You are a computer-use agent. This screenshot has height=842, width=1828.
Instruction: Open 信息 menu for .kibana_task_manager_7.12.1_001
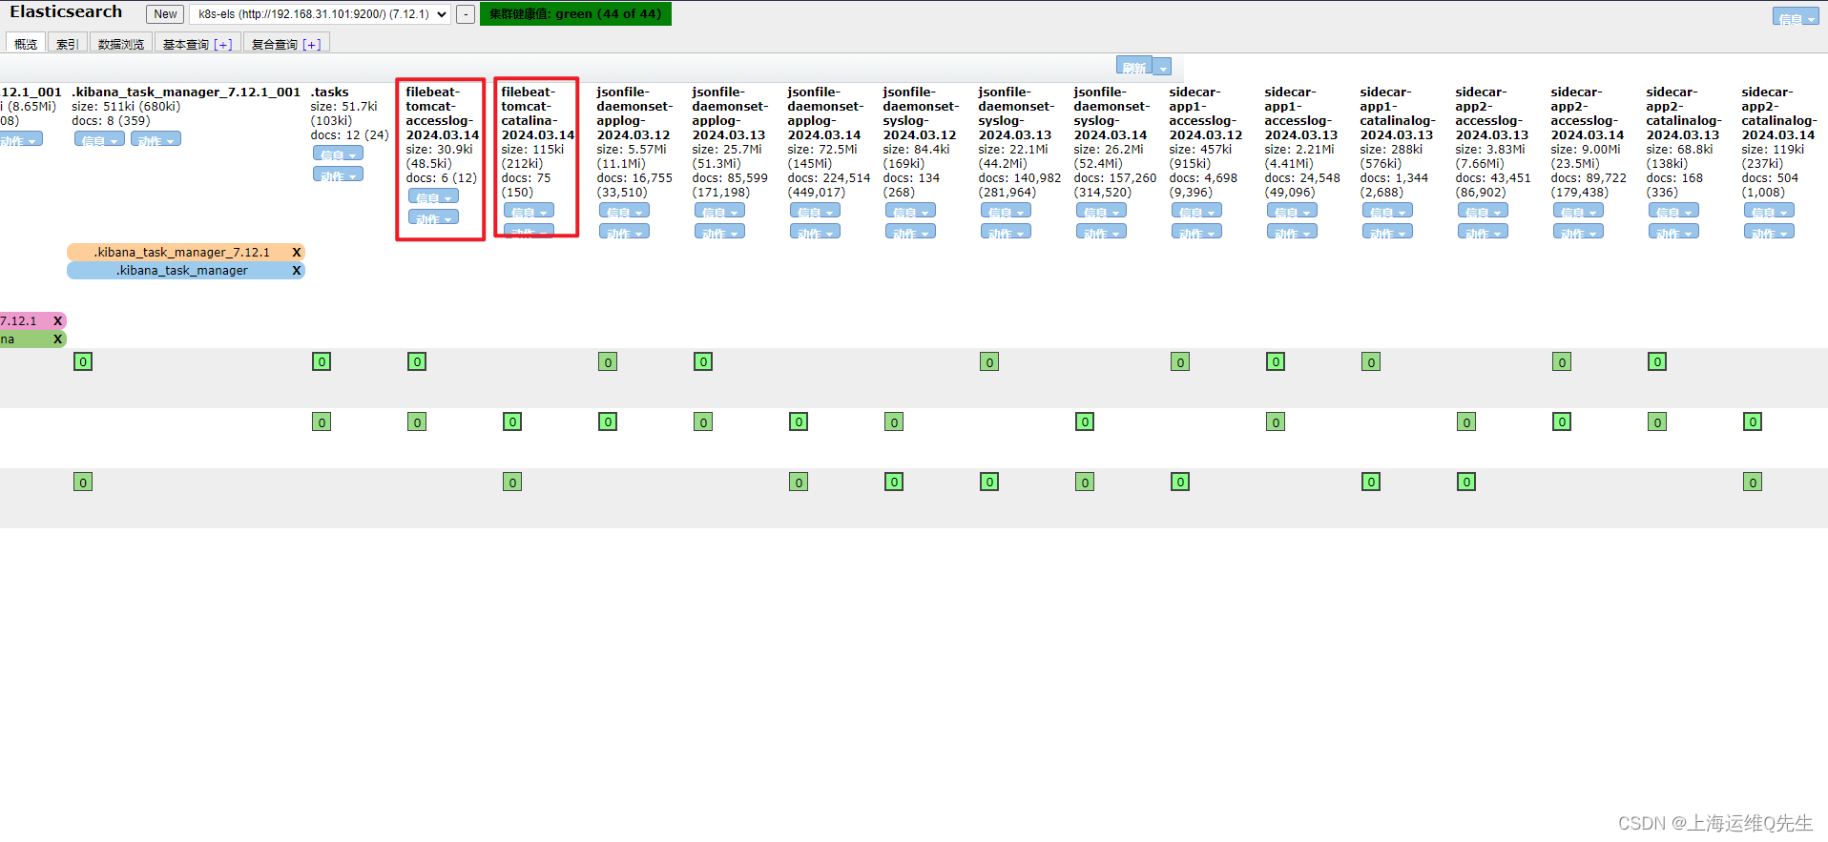click(x=99, y=139)
